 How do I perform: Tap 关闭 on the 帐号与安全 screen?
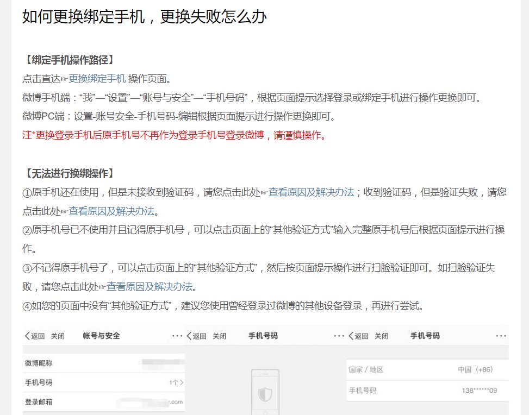click(58, 336)
